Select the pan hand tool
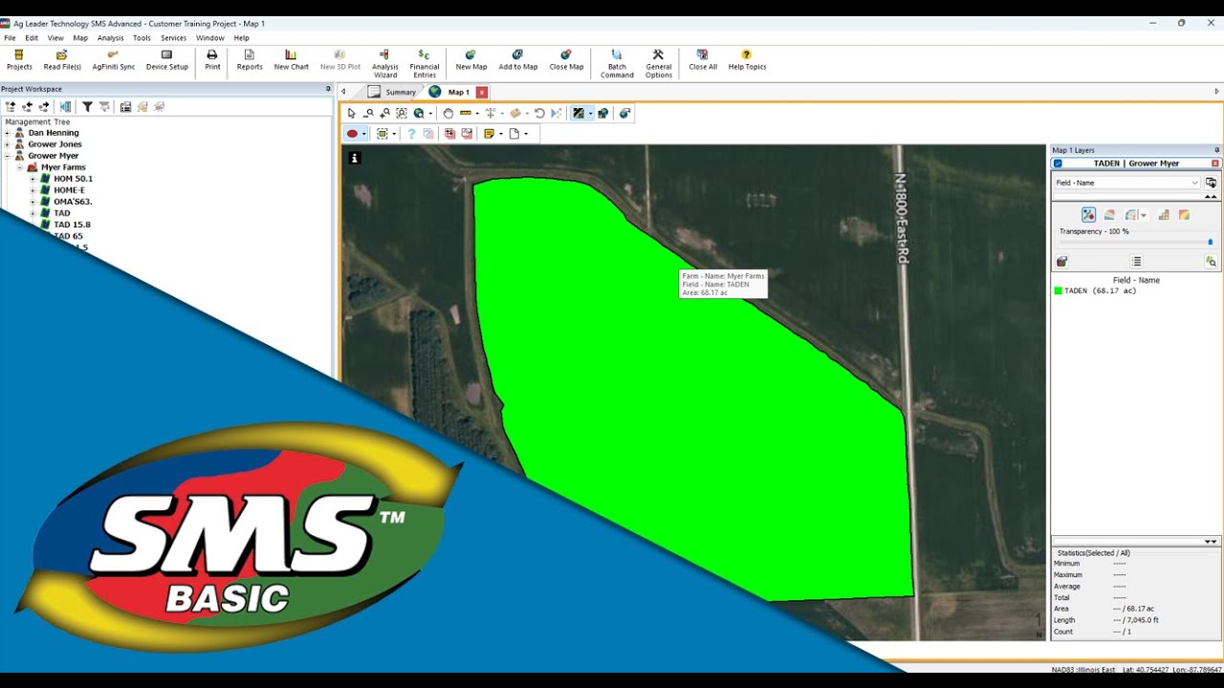 (448, 113)
